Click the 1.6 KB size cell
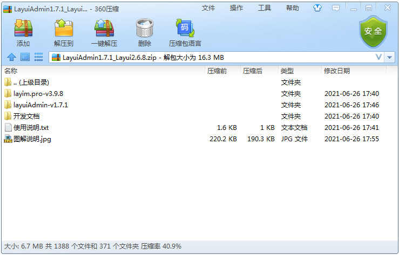The image size is (399, 255). click(227, 127)
